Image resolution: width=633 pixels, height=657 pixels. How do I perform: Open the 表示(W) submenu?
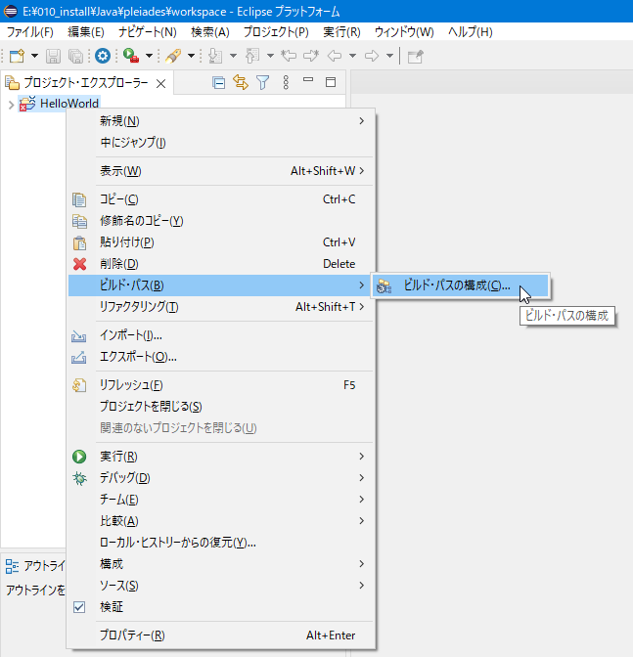point(221,171)
